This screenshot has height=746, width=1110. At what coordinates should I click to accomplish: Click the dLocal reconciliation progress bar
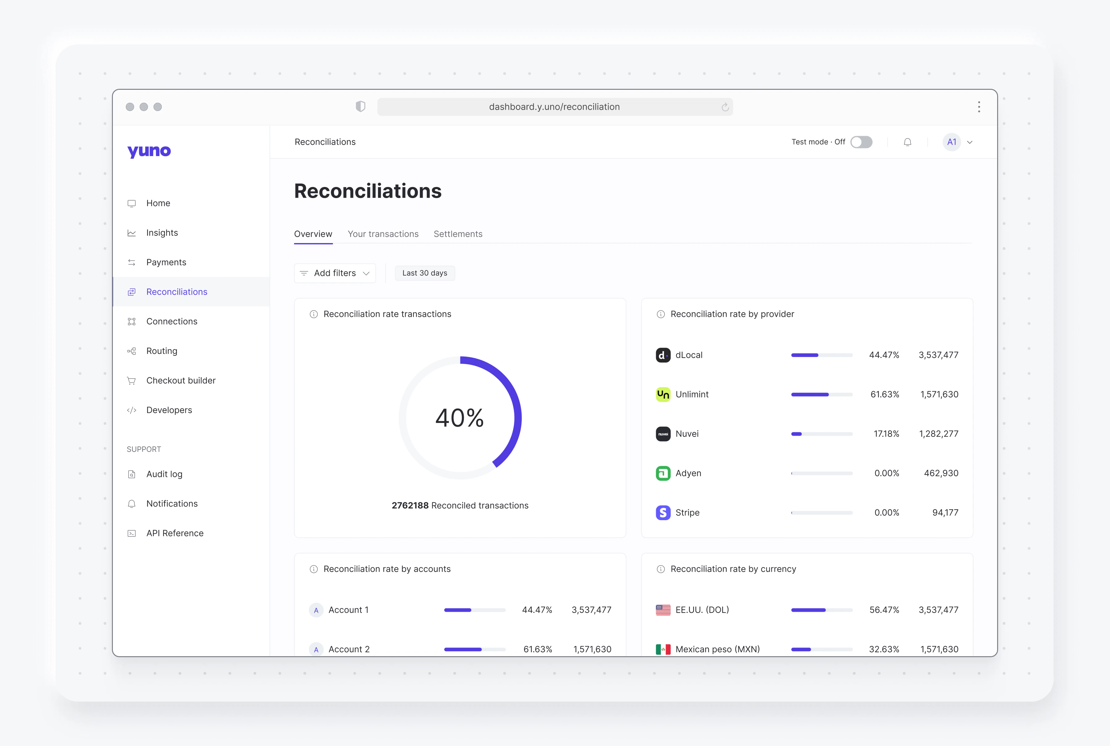[821, 355]
